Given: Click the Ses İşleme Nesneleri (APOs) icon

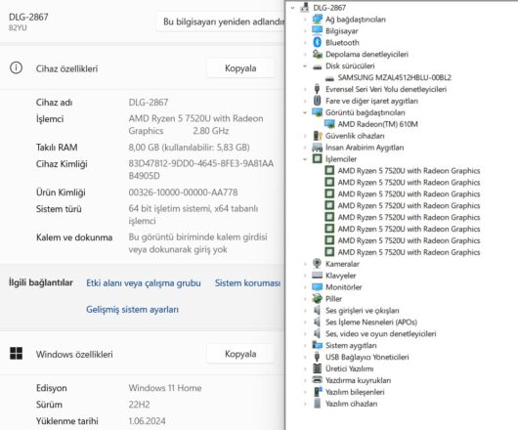Looking at the screenshot, I should point(317,322).
